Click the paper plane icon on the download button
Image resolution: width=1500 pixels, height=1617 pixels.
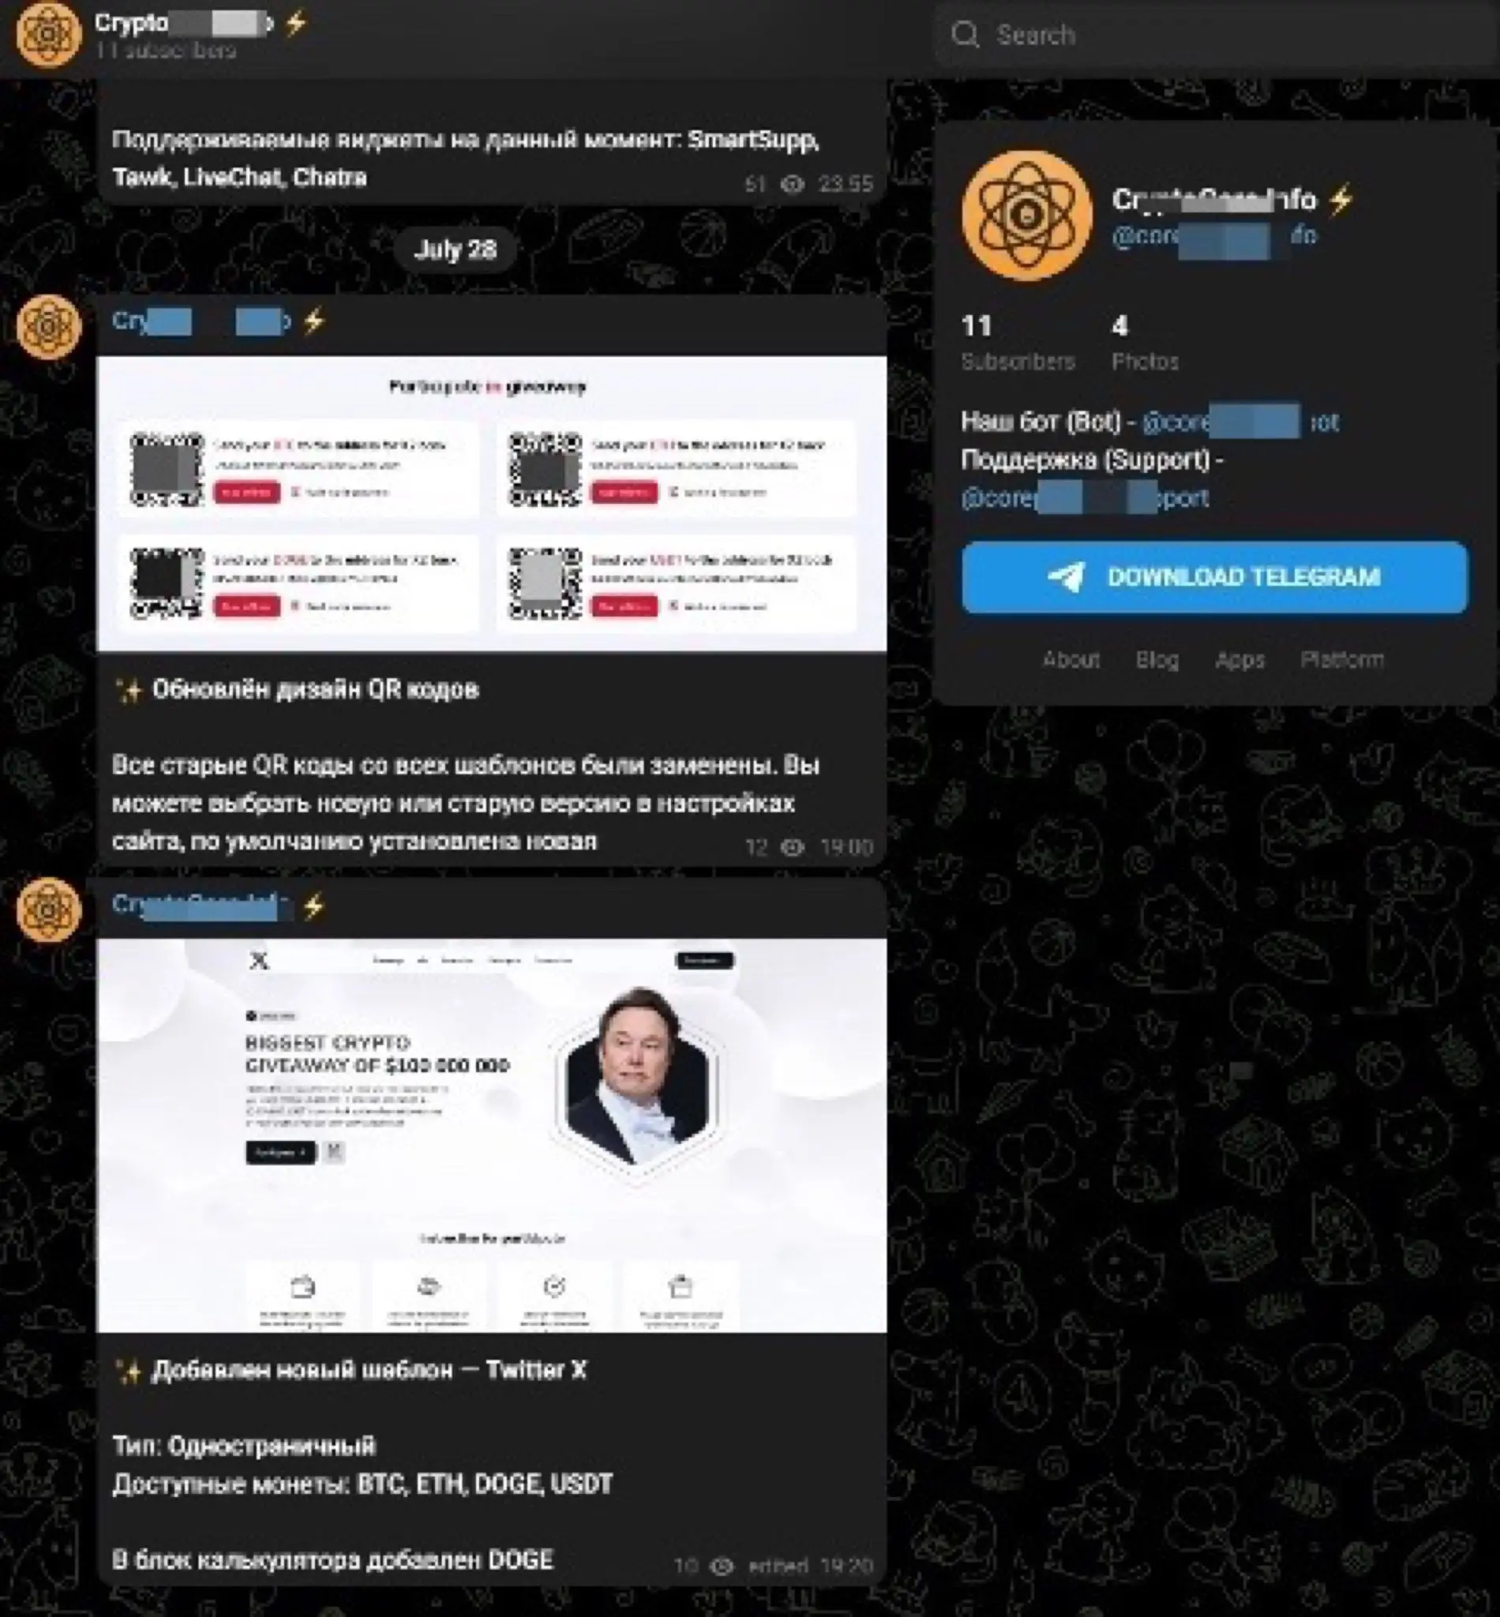(1066, 577)
